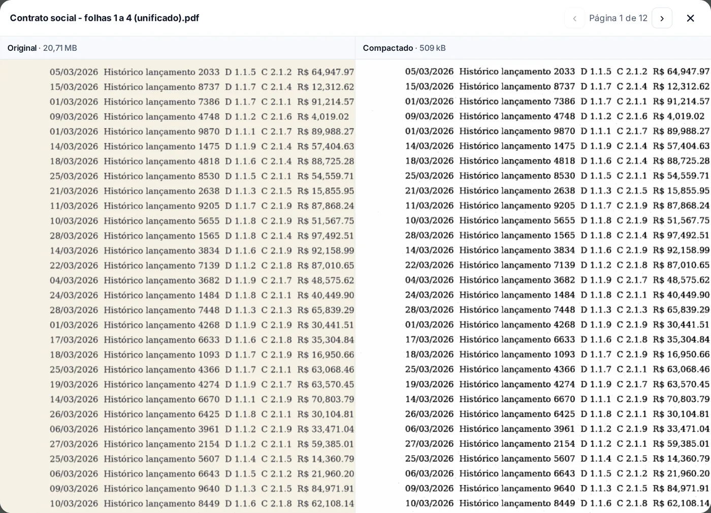Viewport: 711px width, 513px height.
Task: Click the 'Compactado · 509 kB' header label
Action: (404, 48)
